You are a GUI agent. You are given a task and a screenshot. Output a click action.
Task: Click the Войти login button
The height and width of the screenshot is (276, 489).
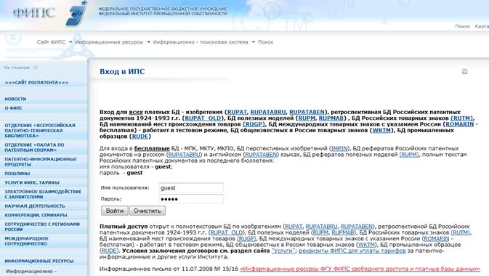click(115, 211)
